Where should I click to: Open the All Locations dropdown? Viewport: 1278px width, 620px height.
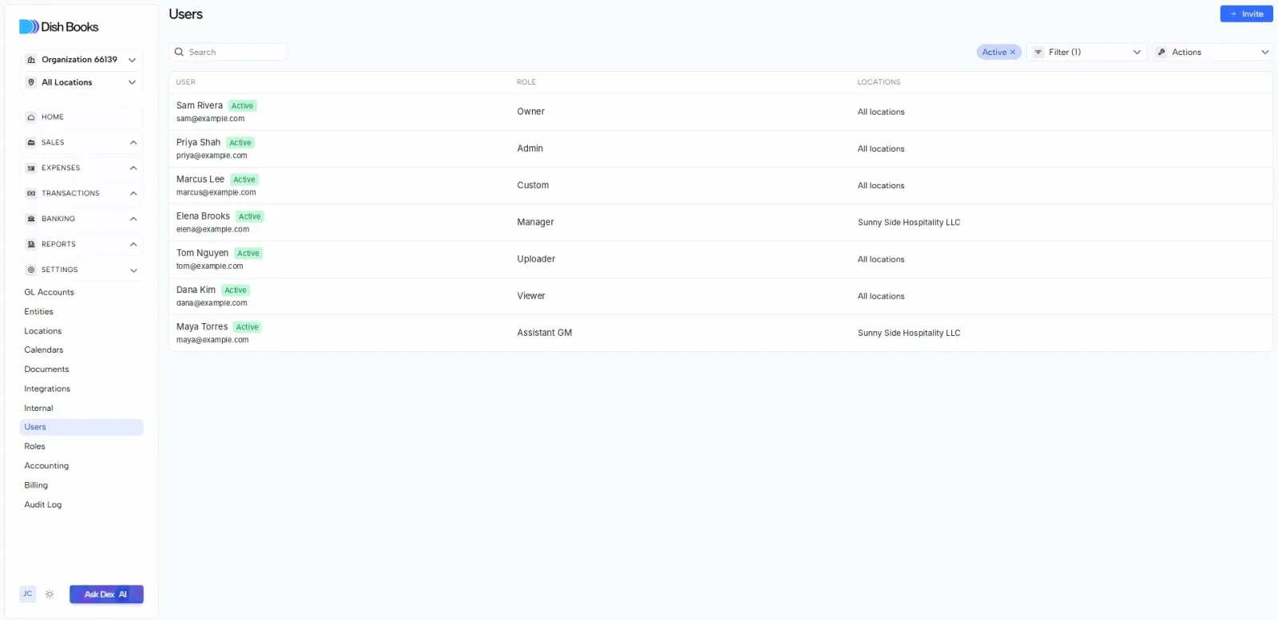point(81,82)
